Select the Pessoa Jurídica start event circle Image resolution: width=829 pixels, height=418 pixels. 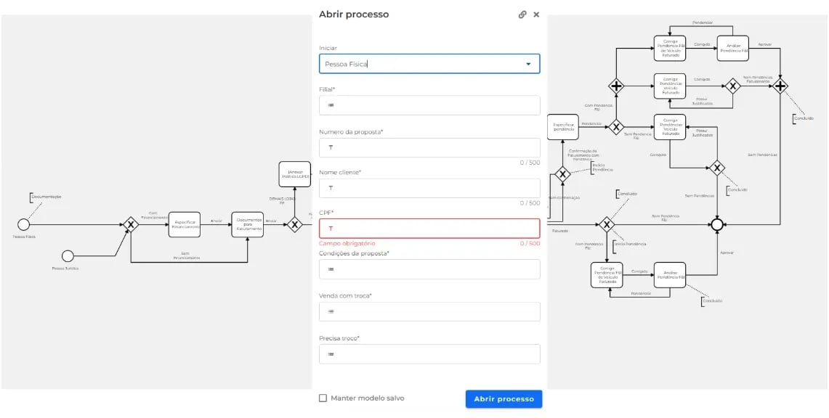68,255
